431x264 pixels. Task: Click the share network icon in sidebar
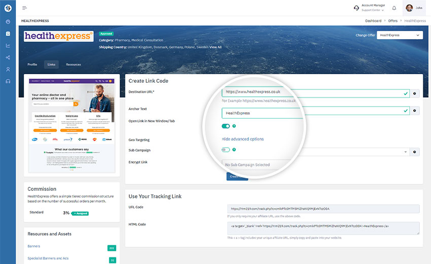(x=8, y=57)
